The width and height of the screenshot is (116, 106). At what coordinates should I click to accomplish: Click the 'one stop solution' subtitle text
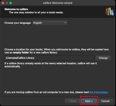[36, 12]
